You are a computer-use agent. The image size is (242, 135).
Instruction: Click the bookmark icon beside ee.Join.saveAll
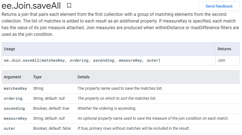pos(69,6)
